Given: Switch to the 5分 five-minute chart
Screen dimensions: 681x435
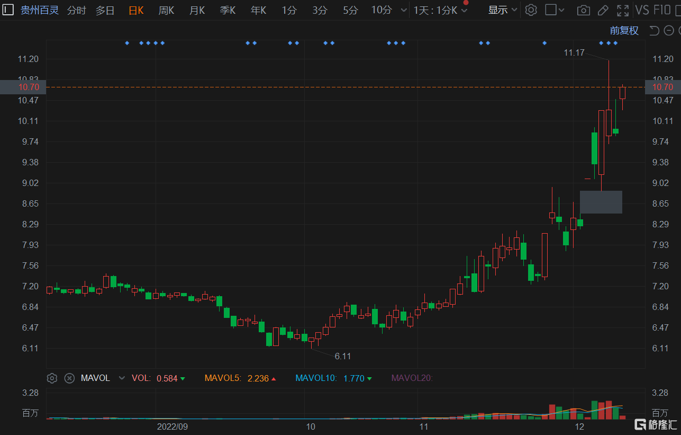Looking at the screenshot, I should (x=350, y=10).
